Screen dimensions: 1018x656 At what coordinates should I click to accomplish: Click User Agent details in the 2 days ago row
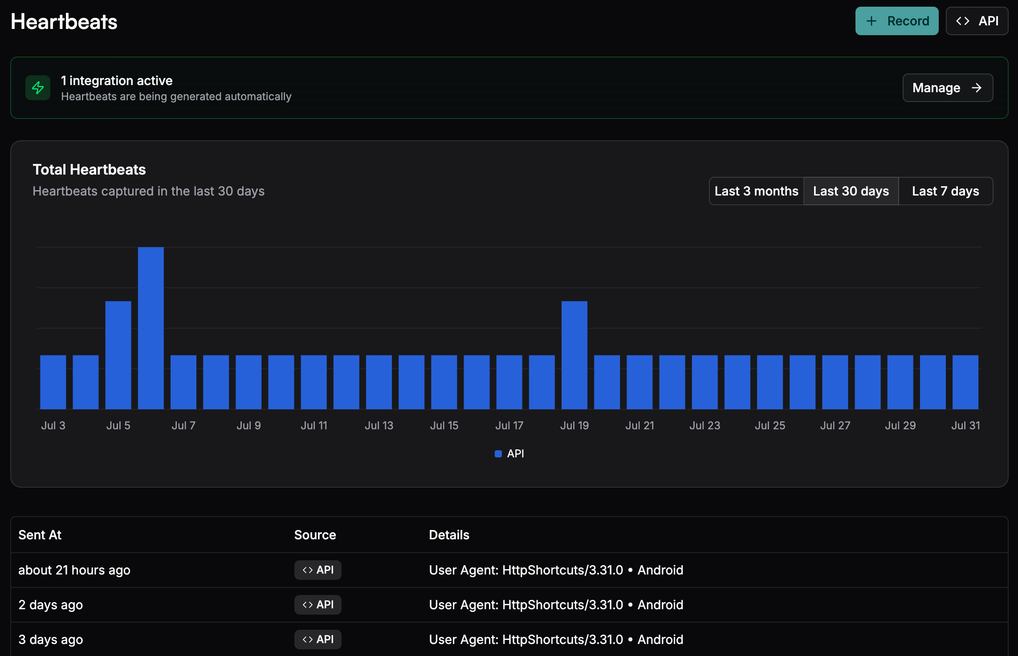[x=556, y=605]
